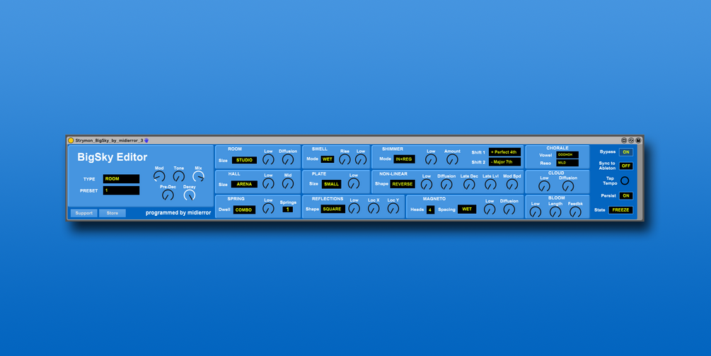Click the ROOM Diffusion knob

pos(288,160)
